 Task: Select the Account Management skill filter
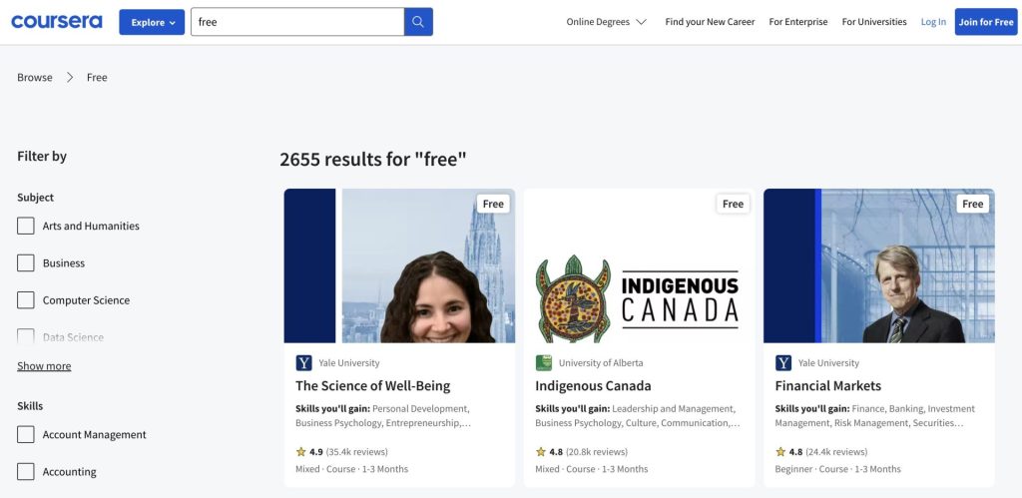[26, 435]
